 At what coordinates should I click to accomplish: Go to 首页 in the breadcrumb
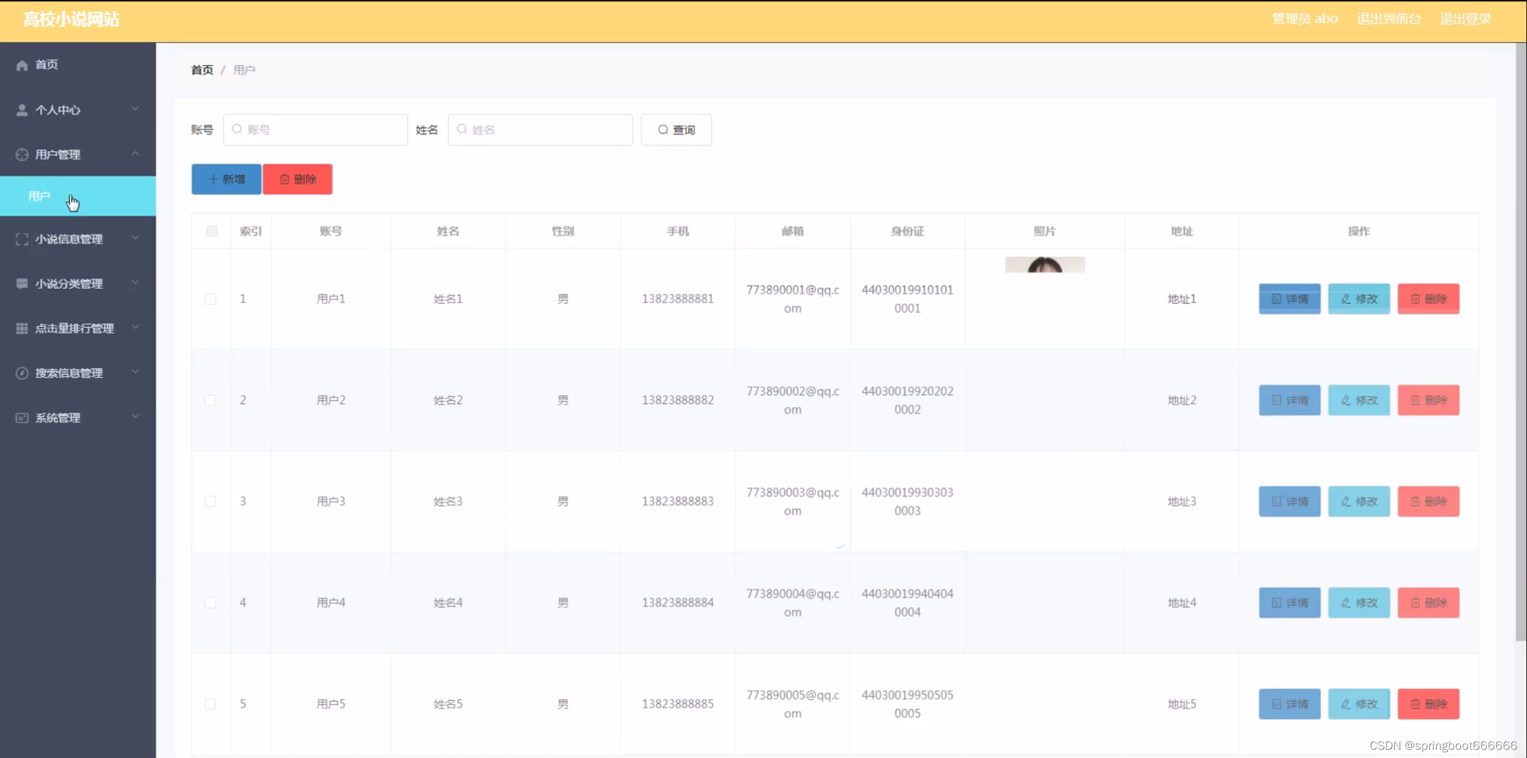(x=202, y=70)
